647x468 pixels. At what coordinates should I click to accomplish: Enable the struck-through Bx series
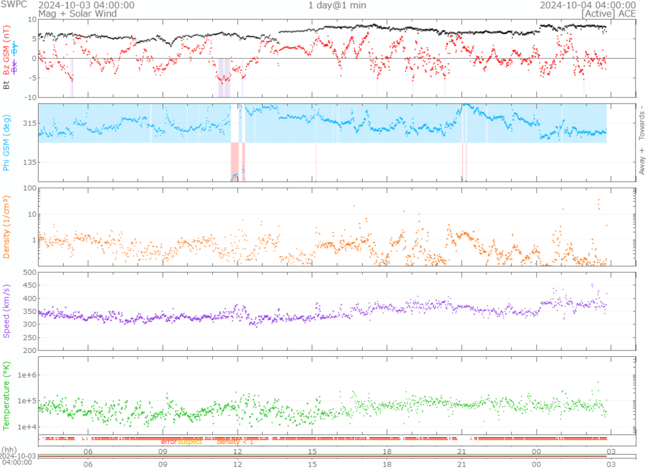(15, 69)
